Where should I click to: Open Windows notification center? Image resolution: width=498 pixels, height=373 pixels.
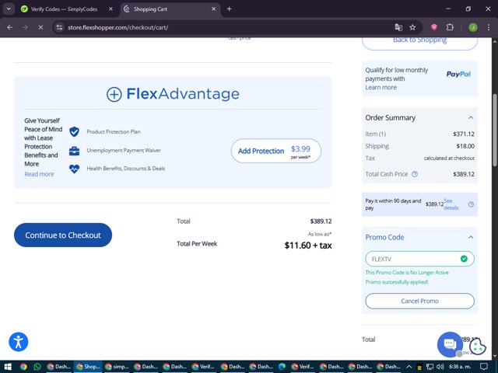pyautogui.click(x=484, y=367)
